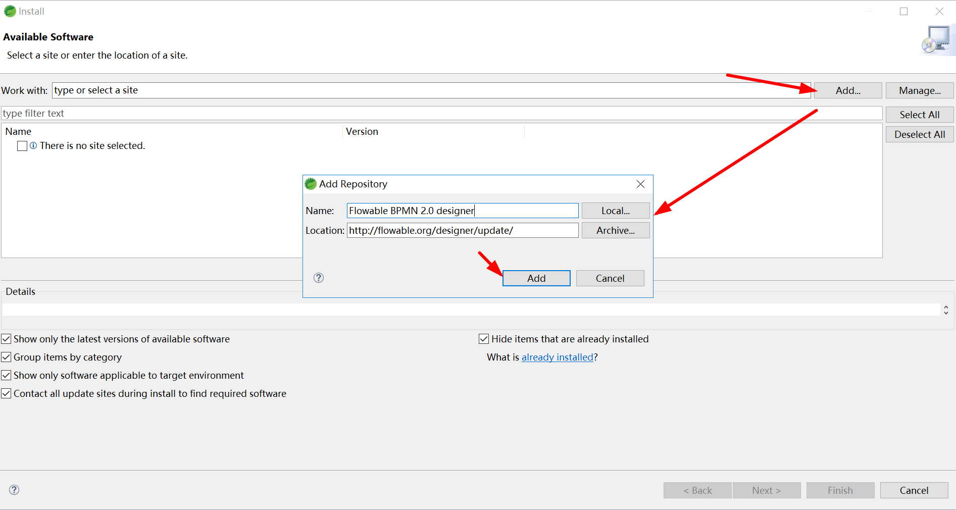The image size is (956, 510).
Task: Click the < Back button
Action: 697,490
